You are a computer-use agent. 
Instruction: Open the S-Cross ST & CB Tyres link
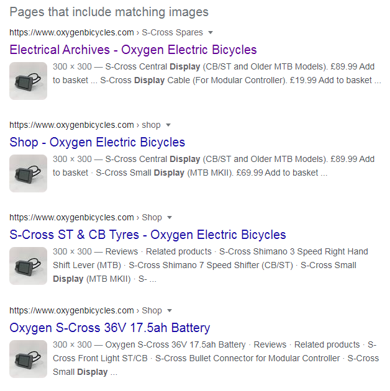tap(148, 235)
